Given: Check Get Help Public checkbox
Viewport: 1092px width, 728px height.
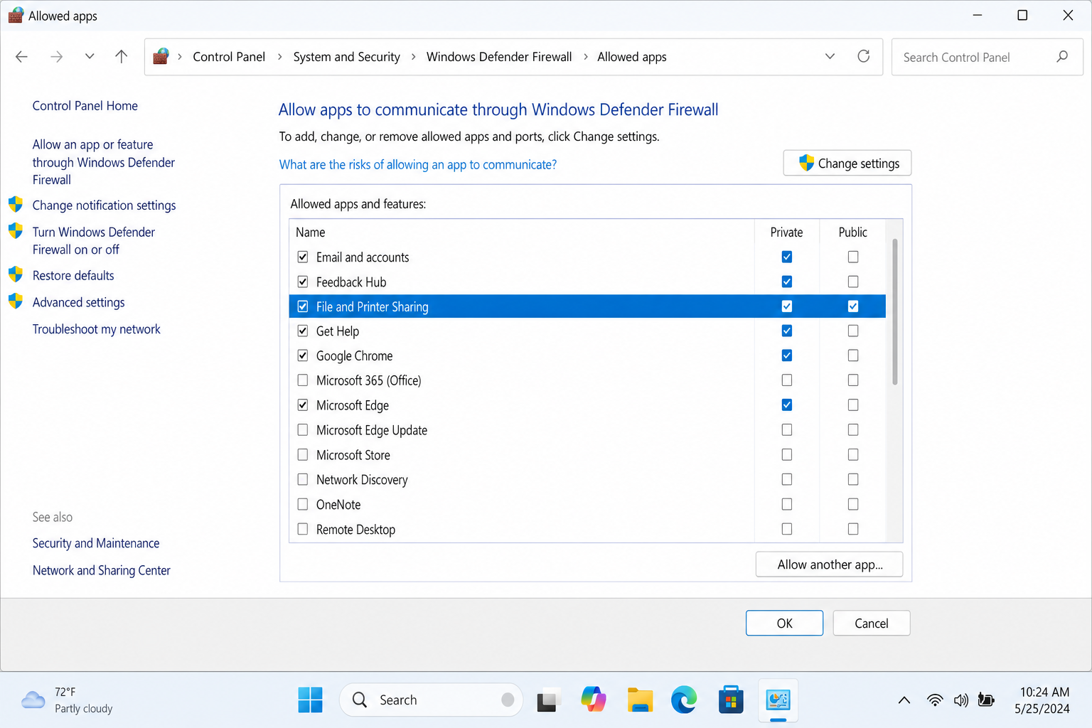Looking at the screenshot, I should coord(853,331).
